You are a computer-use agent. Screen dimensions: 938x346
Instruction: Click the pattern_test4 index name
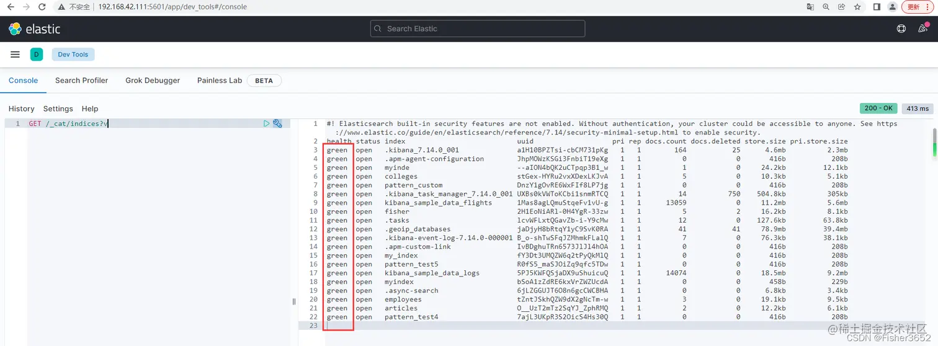(411, 317)
